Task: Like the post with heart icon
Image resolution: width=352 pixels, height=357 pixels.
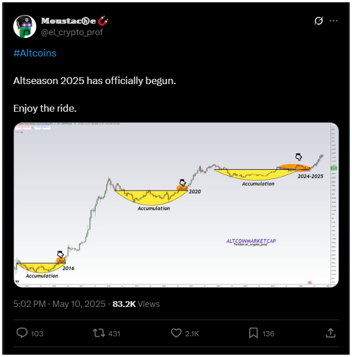Action: (176, 333)
